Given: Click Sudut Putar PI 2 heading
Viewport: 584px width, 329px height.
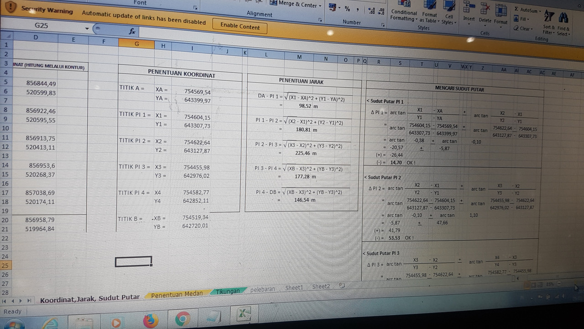Looking at the screenshot, I should (x=382, y=177).
